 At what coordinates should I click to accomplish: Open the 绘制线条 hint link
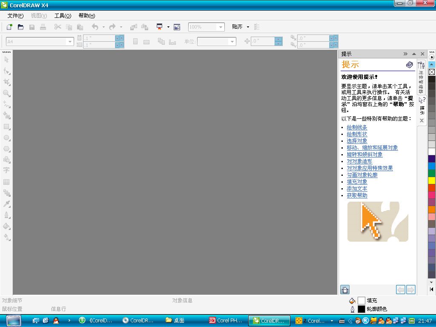click(x=357, y=127)
